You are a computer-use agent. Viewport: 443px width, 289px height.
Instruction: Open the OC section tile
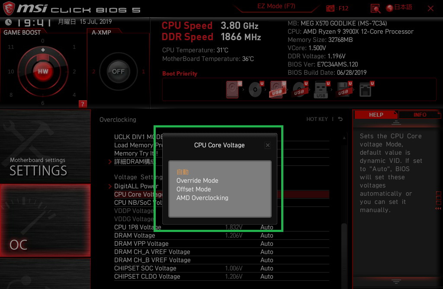[45, 220]
